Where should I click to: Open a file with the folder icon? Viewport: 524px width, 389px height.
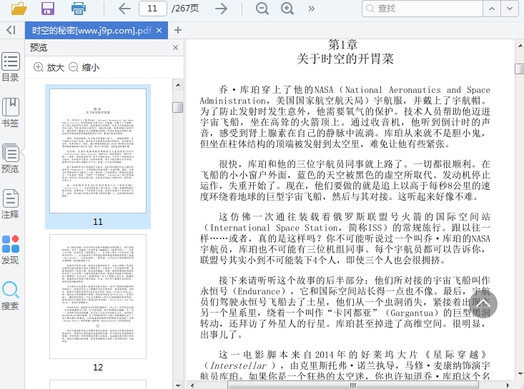coord(19,9)
